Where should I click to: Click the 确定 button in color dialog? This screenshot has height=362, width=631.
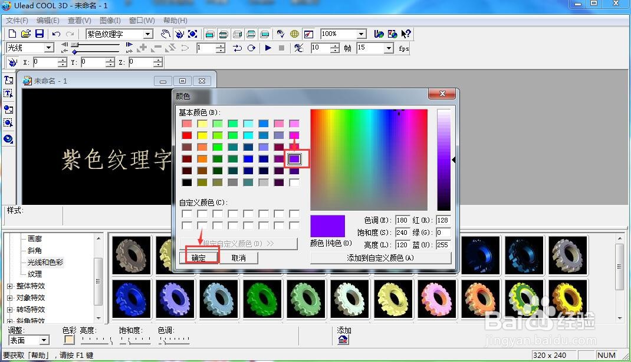coord(199,258)
